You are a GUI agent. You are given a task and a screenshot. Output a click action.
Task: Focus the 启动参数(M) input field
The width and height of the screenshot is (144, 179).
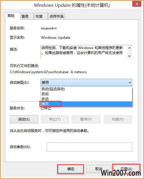point(89,147)
